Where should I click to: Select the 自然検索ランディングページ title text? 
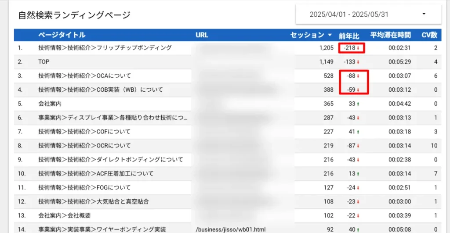pyautogui.click(x=74, y=15)
